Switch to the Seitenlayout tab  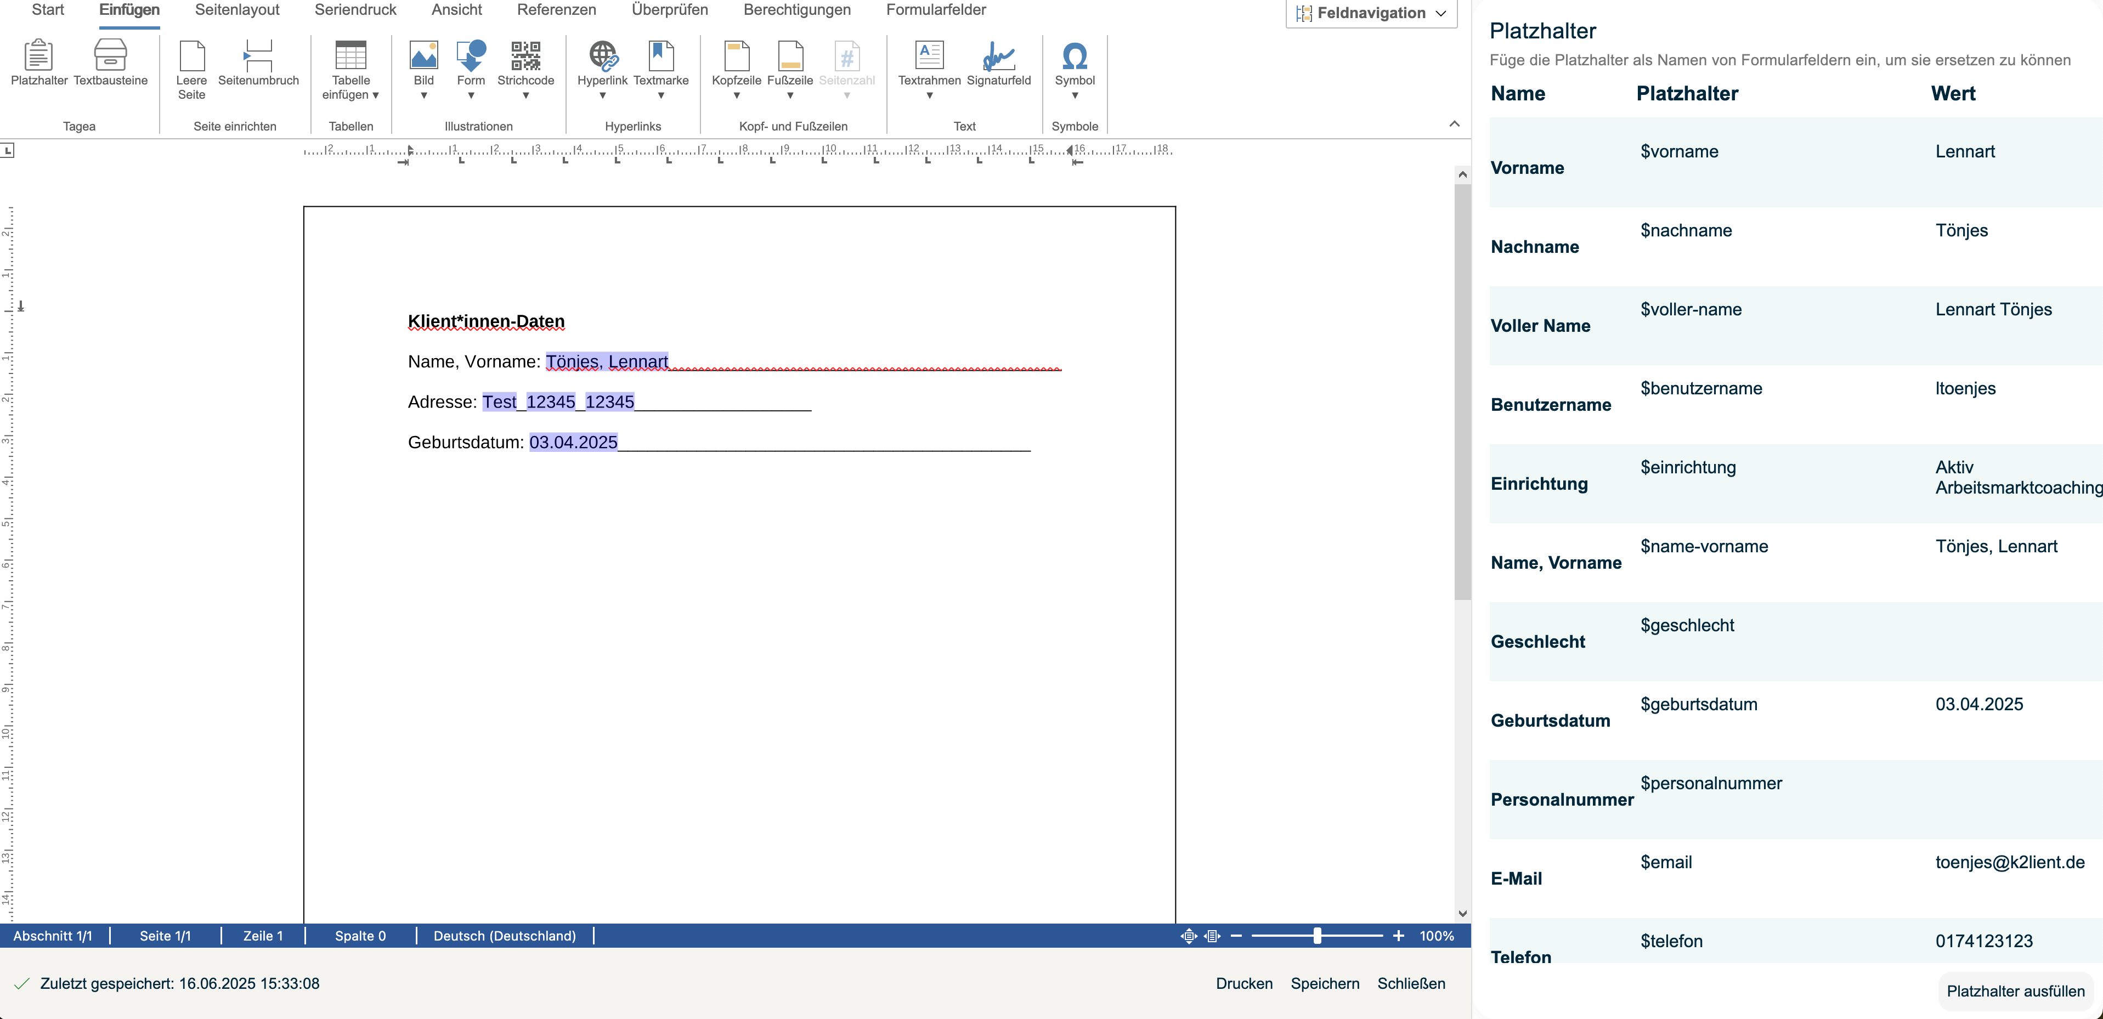(x=237, y=10)
